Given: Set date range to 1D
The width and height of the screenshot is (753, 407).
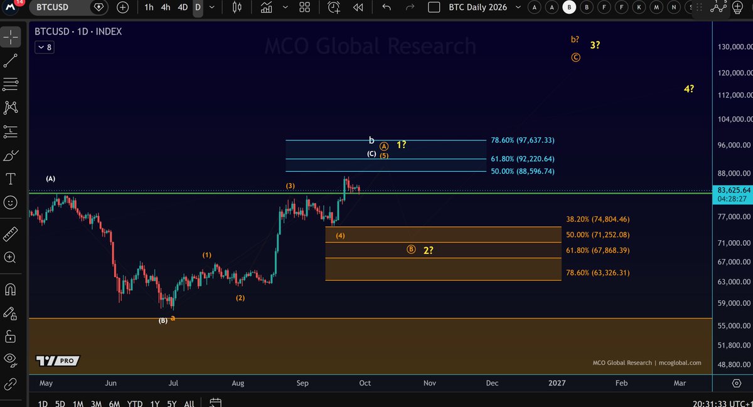Looking at the screenshot, I should 43,403.
